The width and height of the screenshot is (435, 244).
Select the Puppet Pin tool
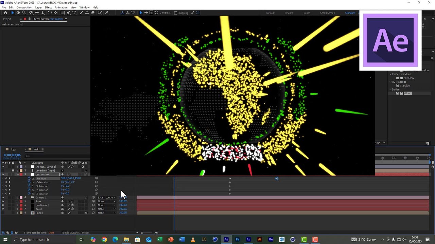click(x=107, y=13)
